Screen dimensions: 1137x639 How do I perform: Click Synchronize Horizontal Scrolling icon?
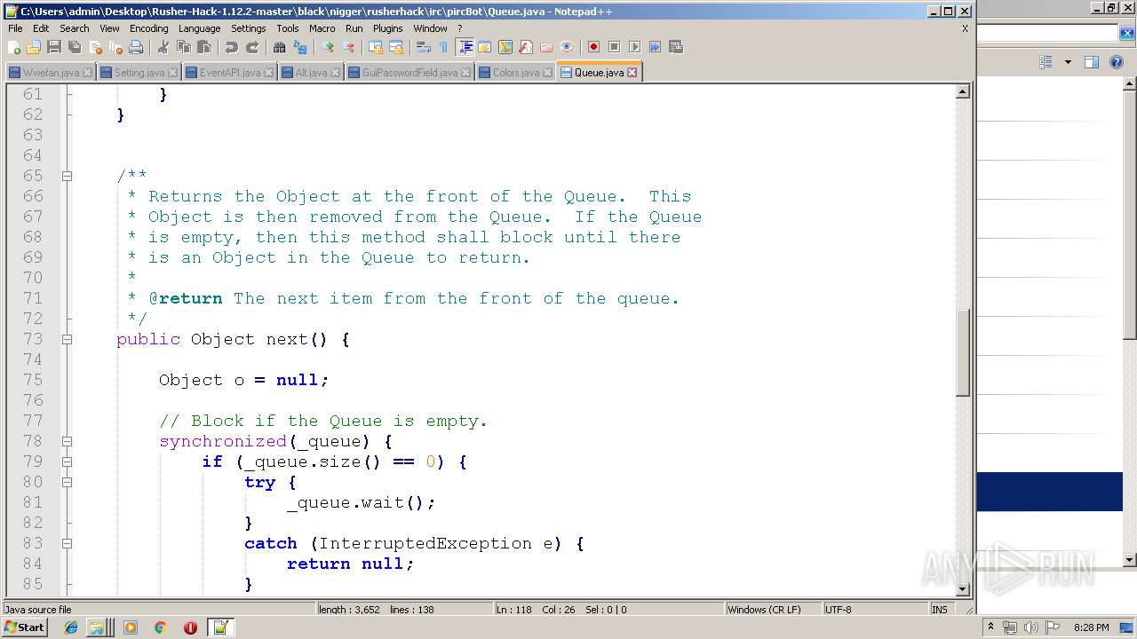click(396, 47)
